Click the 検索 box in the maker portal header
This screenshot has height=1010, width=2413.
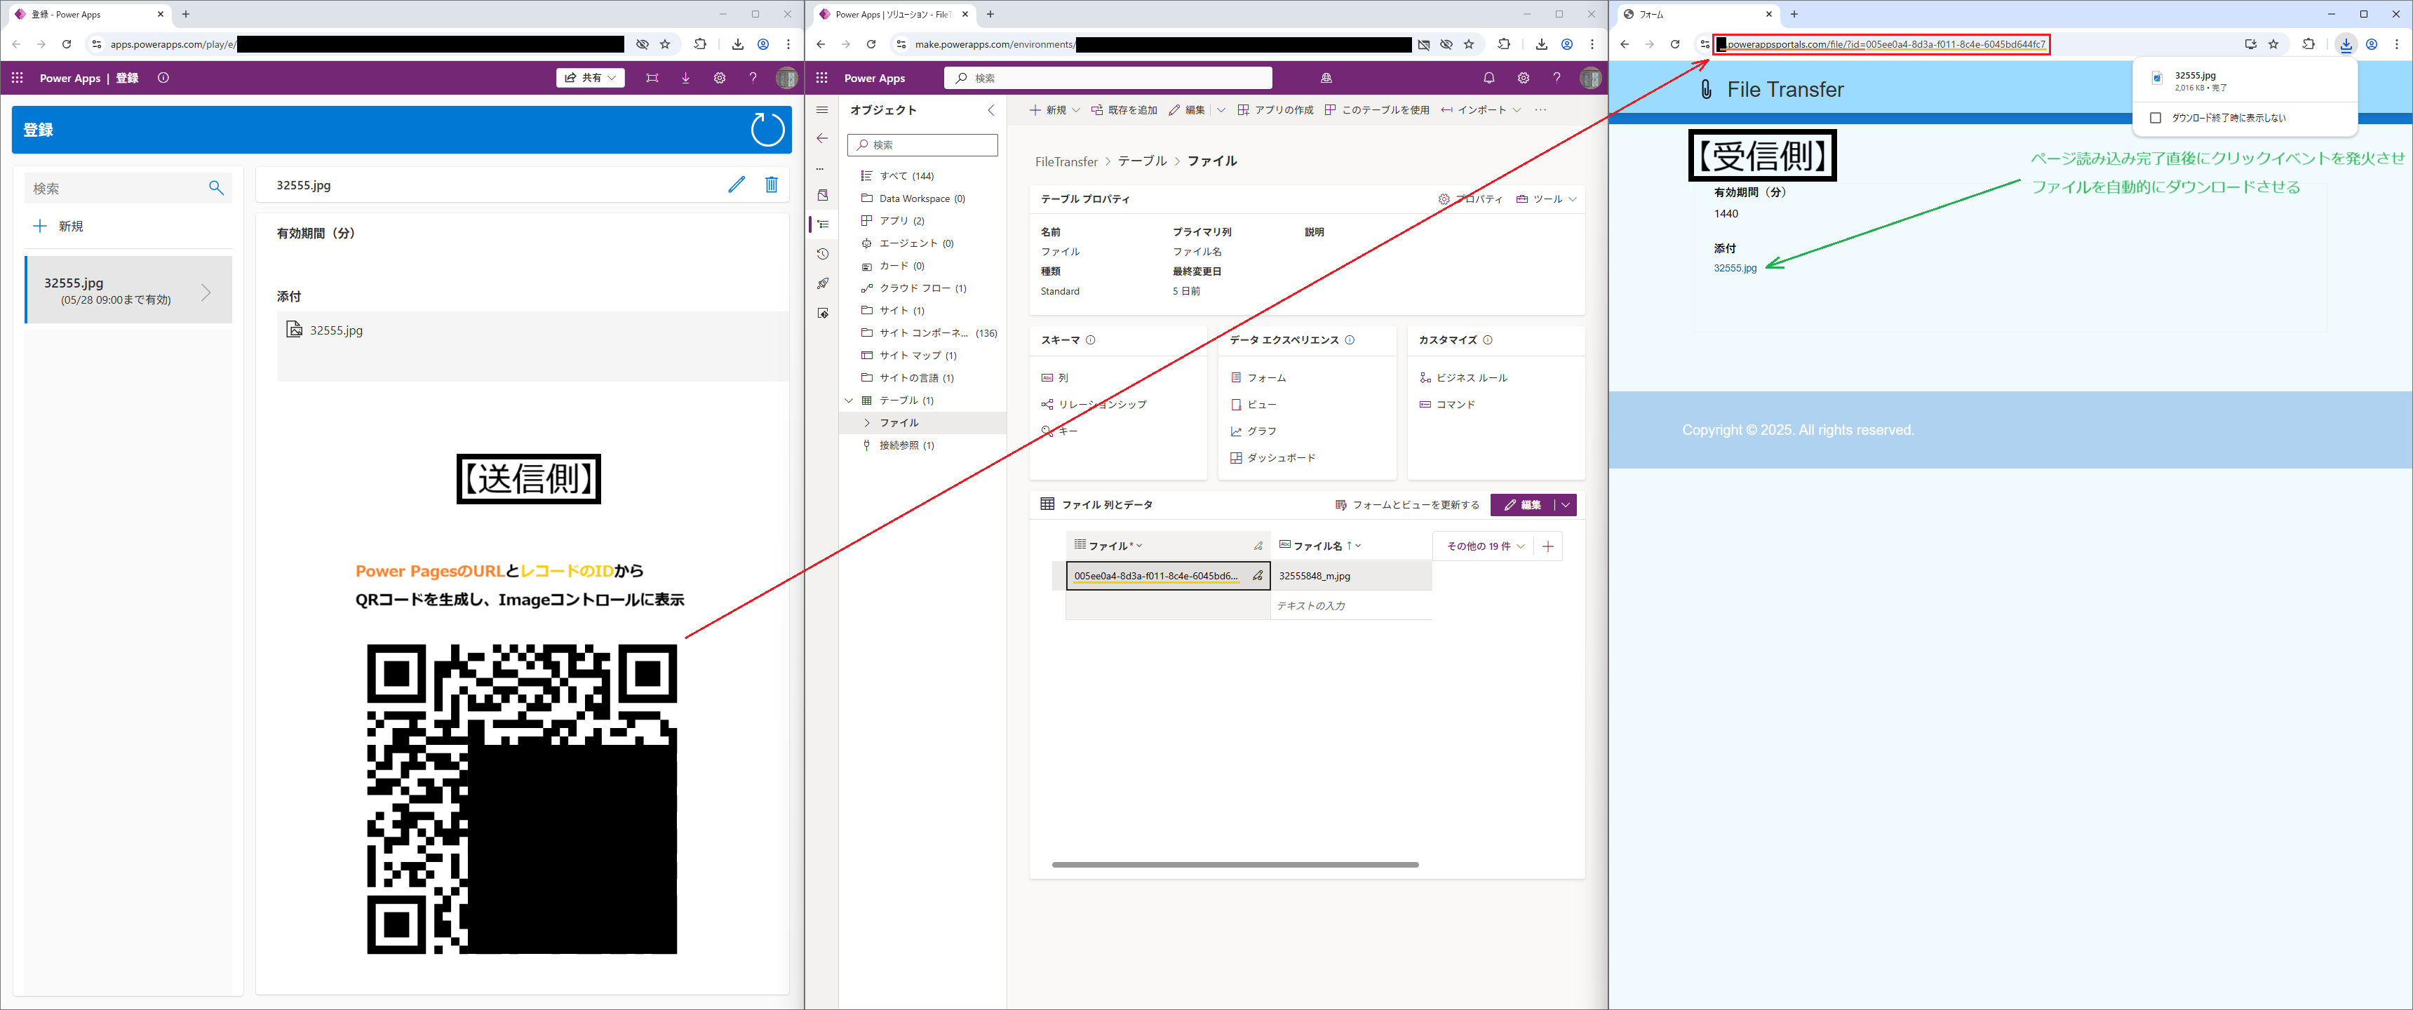(x=1108, y=78)
